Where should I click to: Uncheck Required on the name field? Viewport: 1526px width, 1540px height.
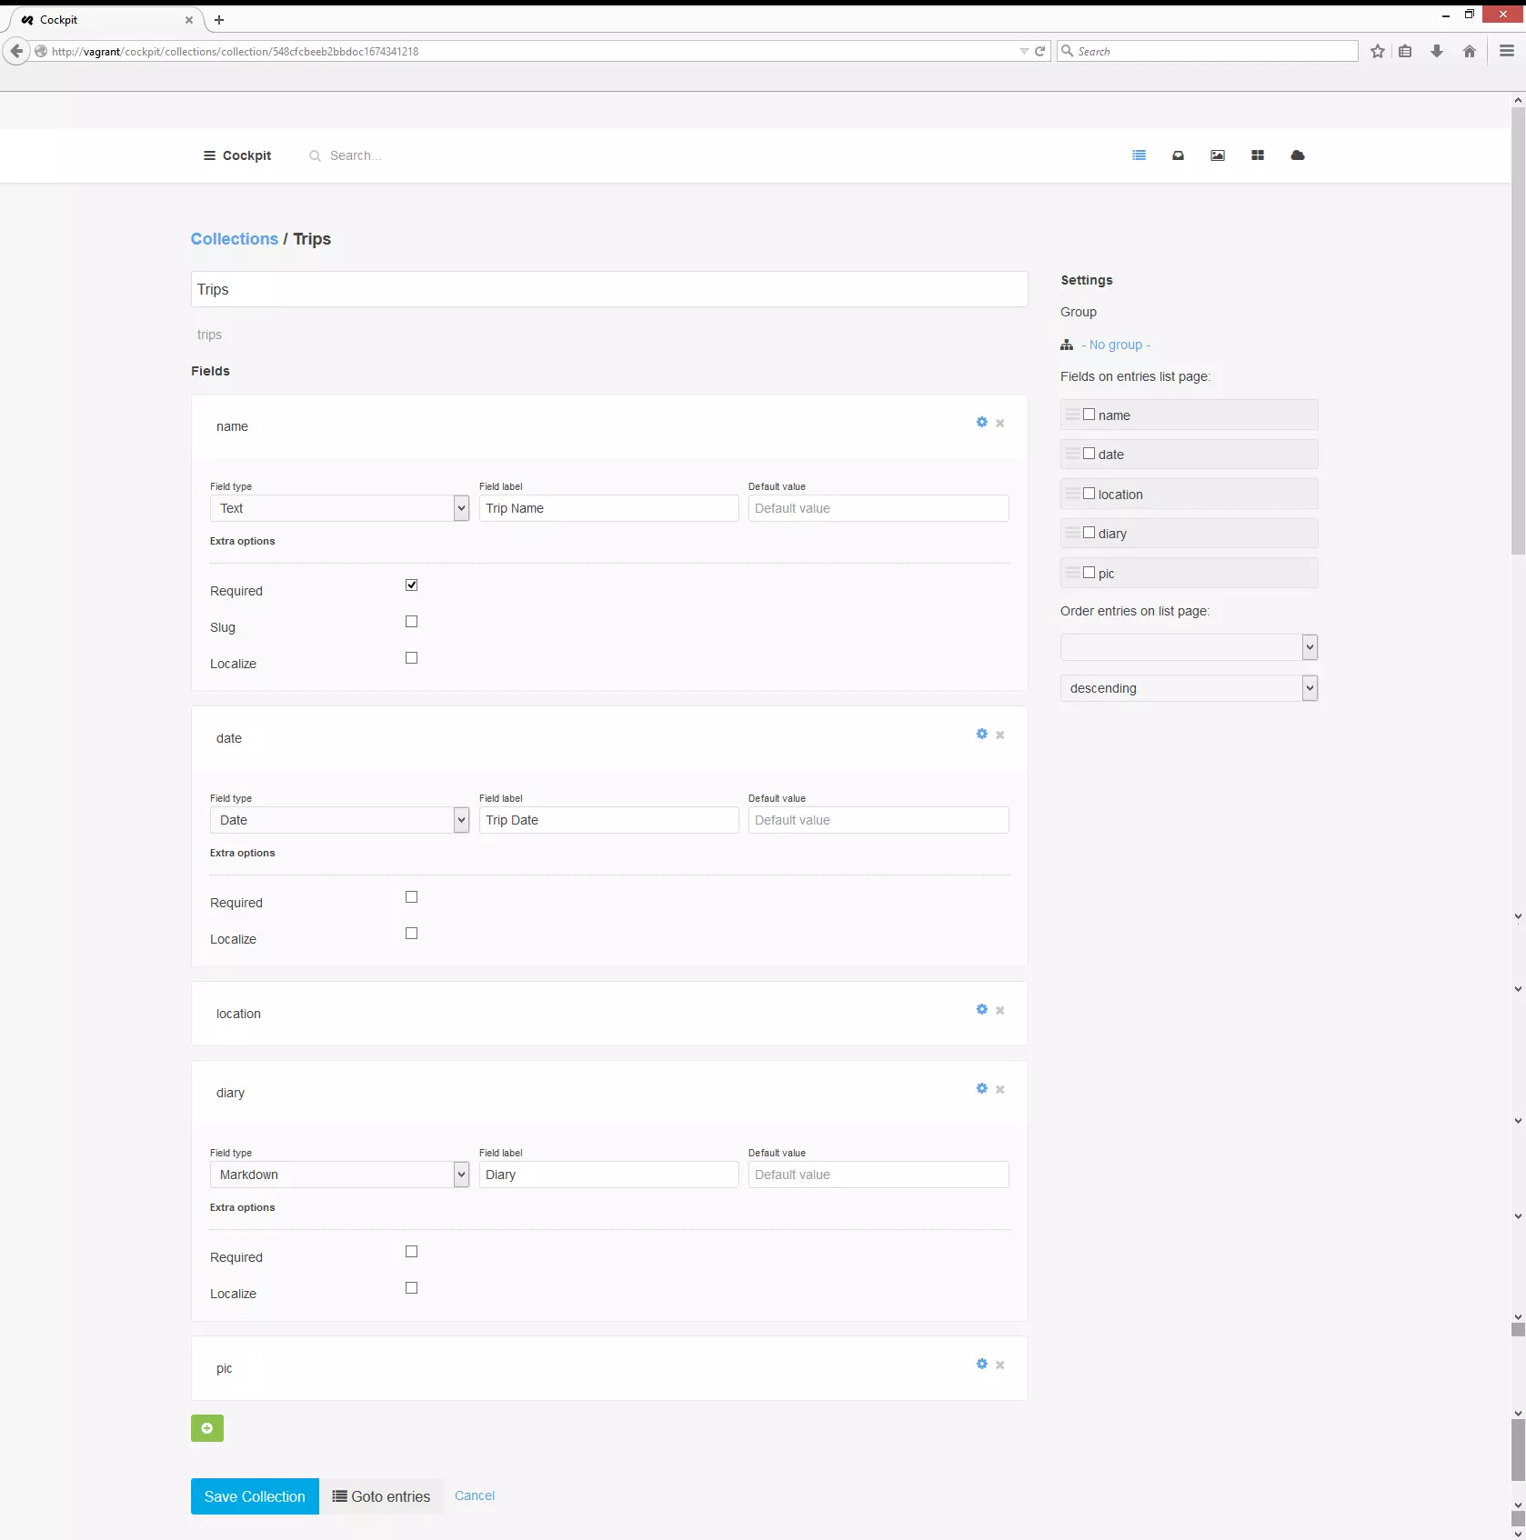(411, 585)
